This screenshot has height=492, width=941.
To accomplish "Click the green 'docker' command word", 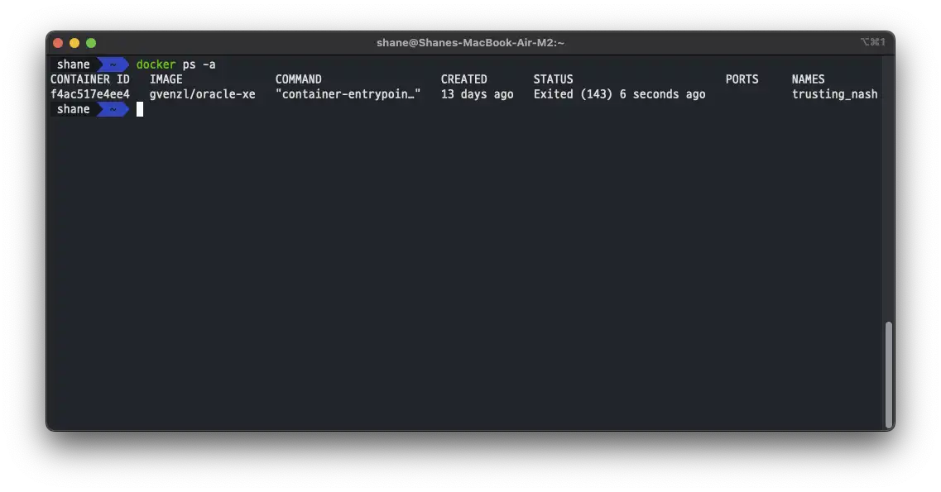I will click(x=156, y=64).
